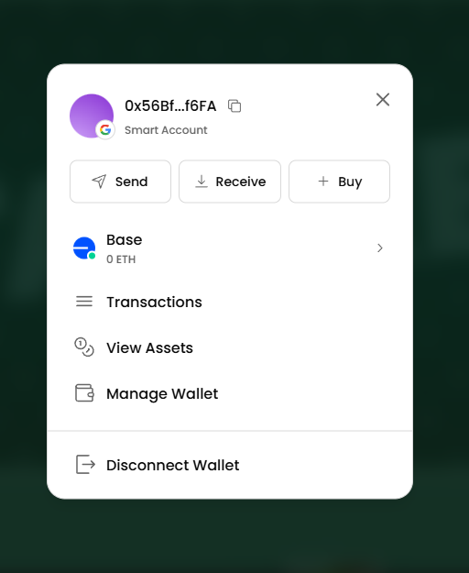This screenshot has width=469, height=573.
Task: Close the wallet panel with X icon
Action: 383,99
